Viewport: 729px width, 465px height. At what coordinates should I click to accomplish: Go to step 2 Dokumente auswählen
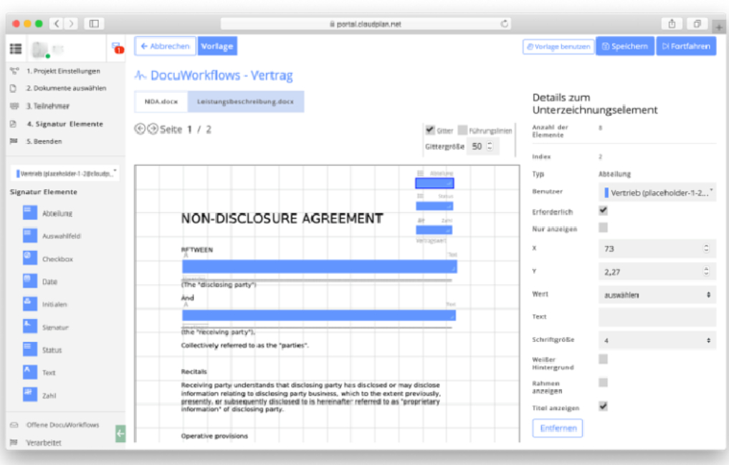66,88
